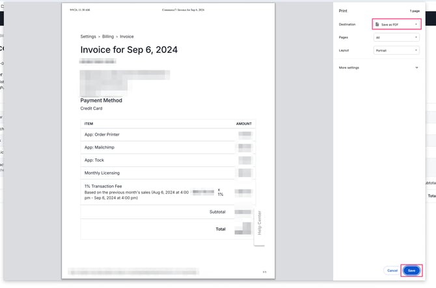This screenshot has width=436, height=288.
Task: Click the 'Total' label in invoice table
Action: [221, 229]
